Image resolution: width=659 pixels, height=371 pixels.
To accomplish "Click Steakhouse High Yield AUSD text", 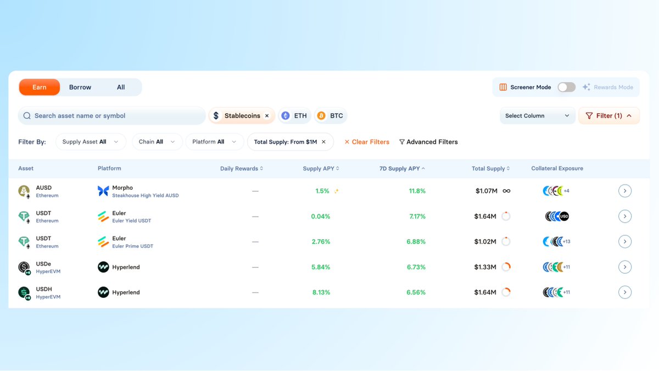I will coord(146,196).
